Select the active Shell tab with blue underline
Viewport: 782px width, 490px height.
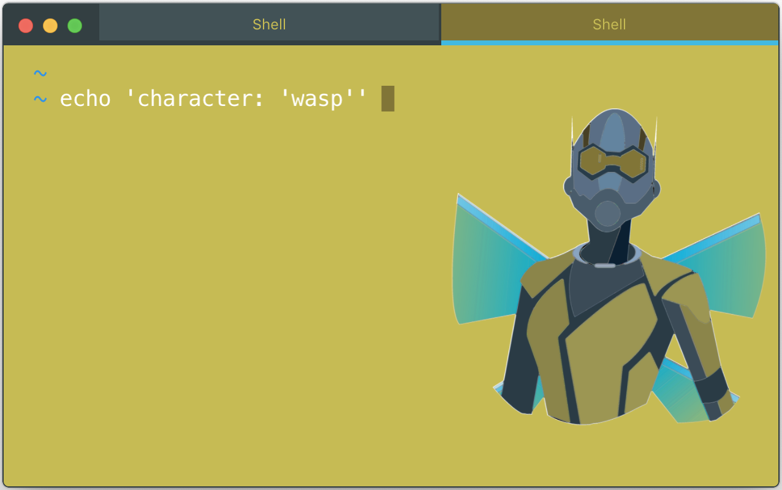click(x=610, y=24)
